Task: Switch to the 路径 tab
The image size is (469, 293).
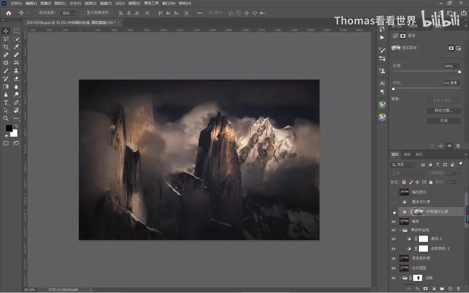Action: click(419, 154)
